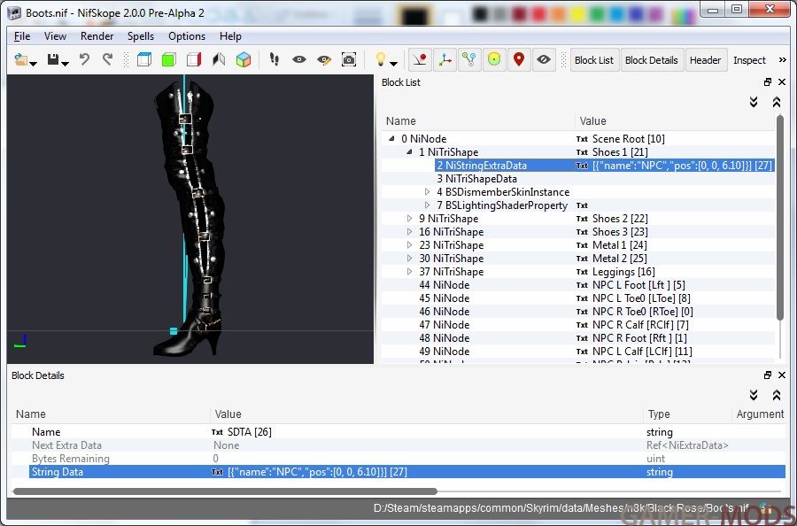Expand all rows in Block List
This screenshot has height=526, width=797.
754,102
